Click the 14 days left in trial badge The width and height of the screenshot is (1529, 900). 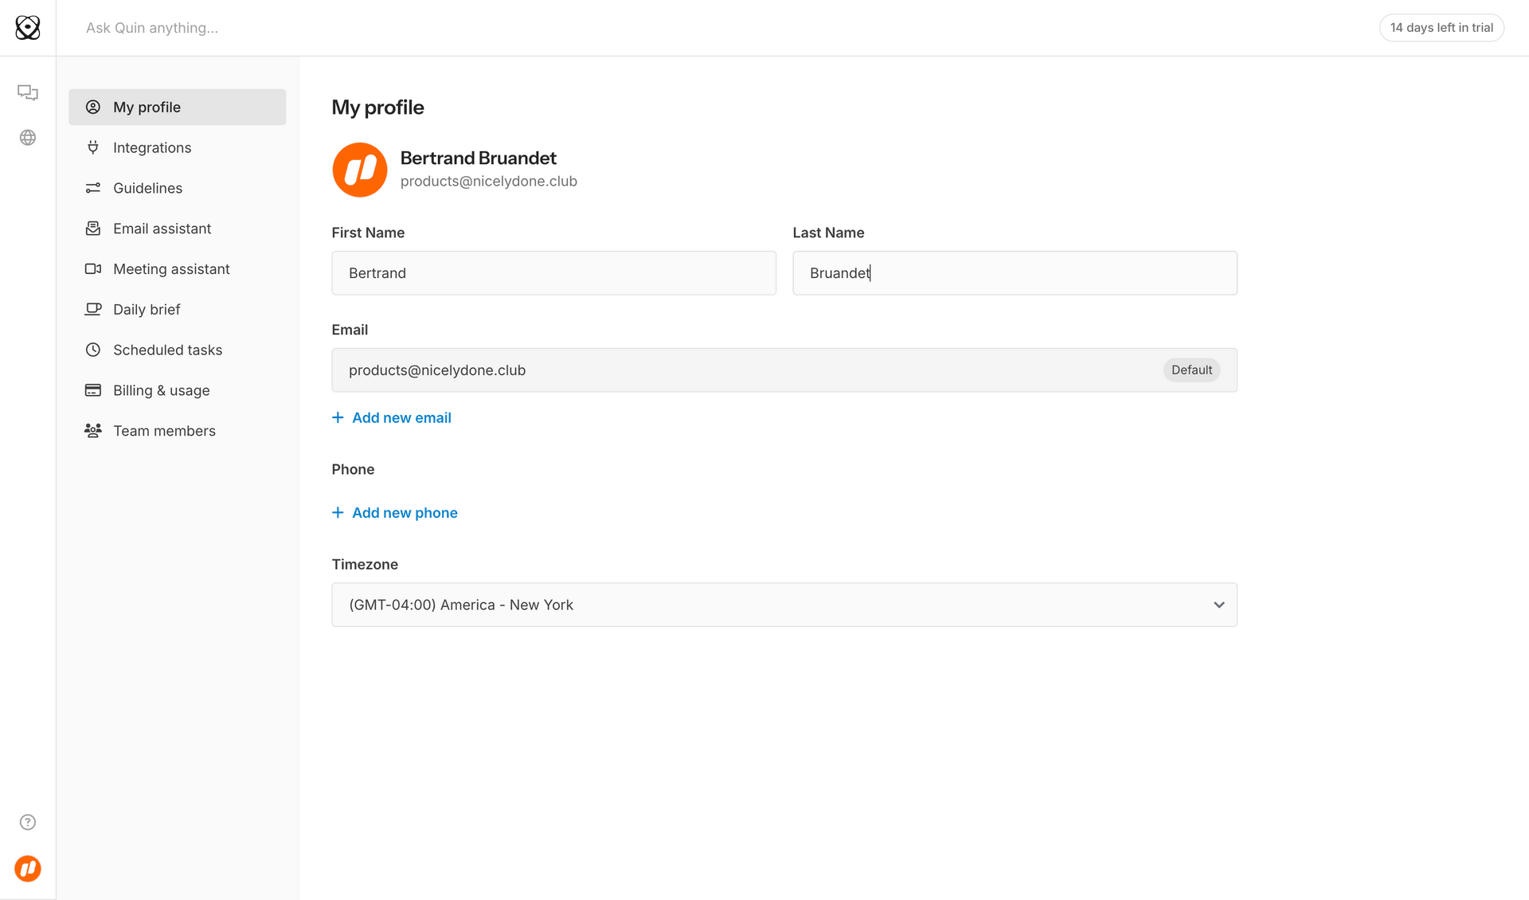coord(1441,28)
